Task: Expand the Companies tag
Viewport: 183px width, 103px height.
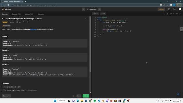Action: tap(6, 26)
